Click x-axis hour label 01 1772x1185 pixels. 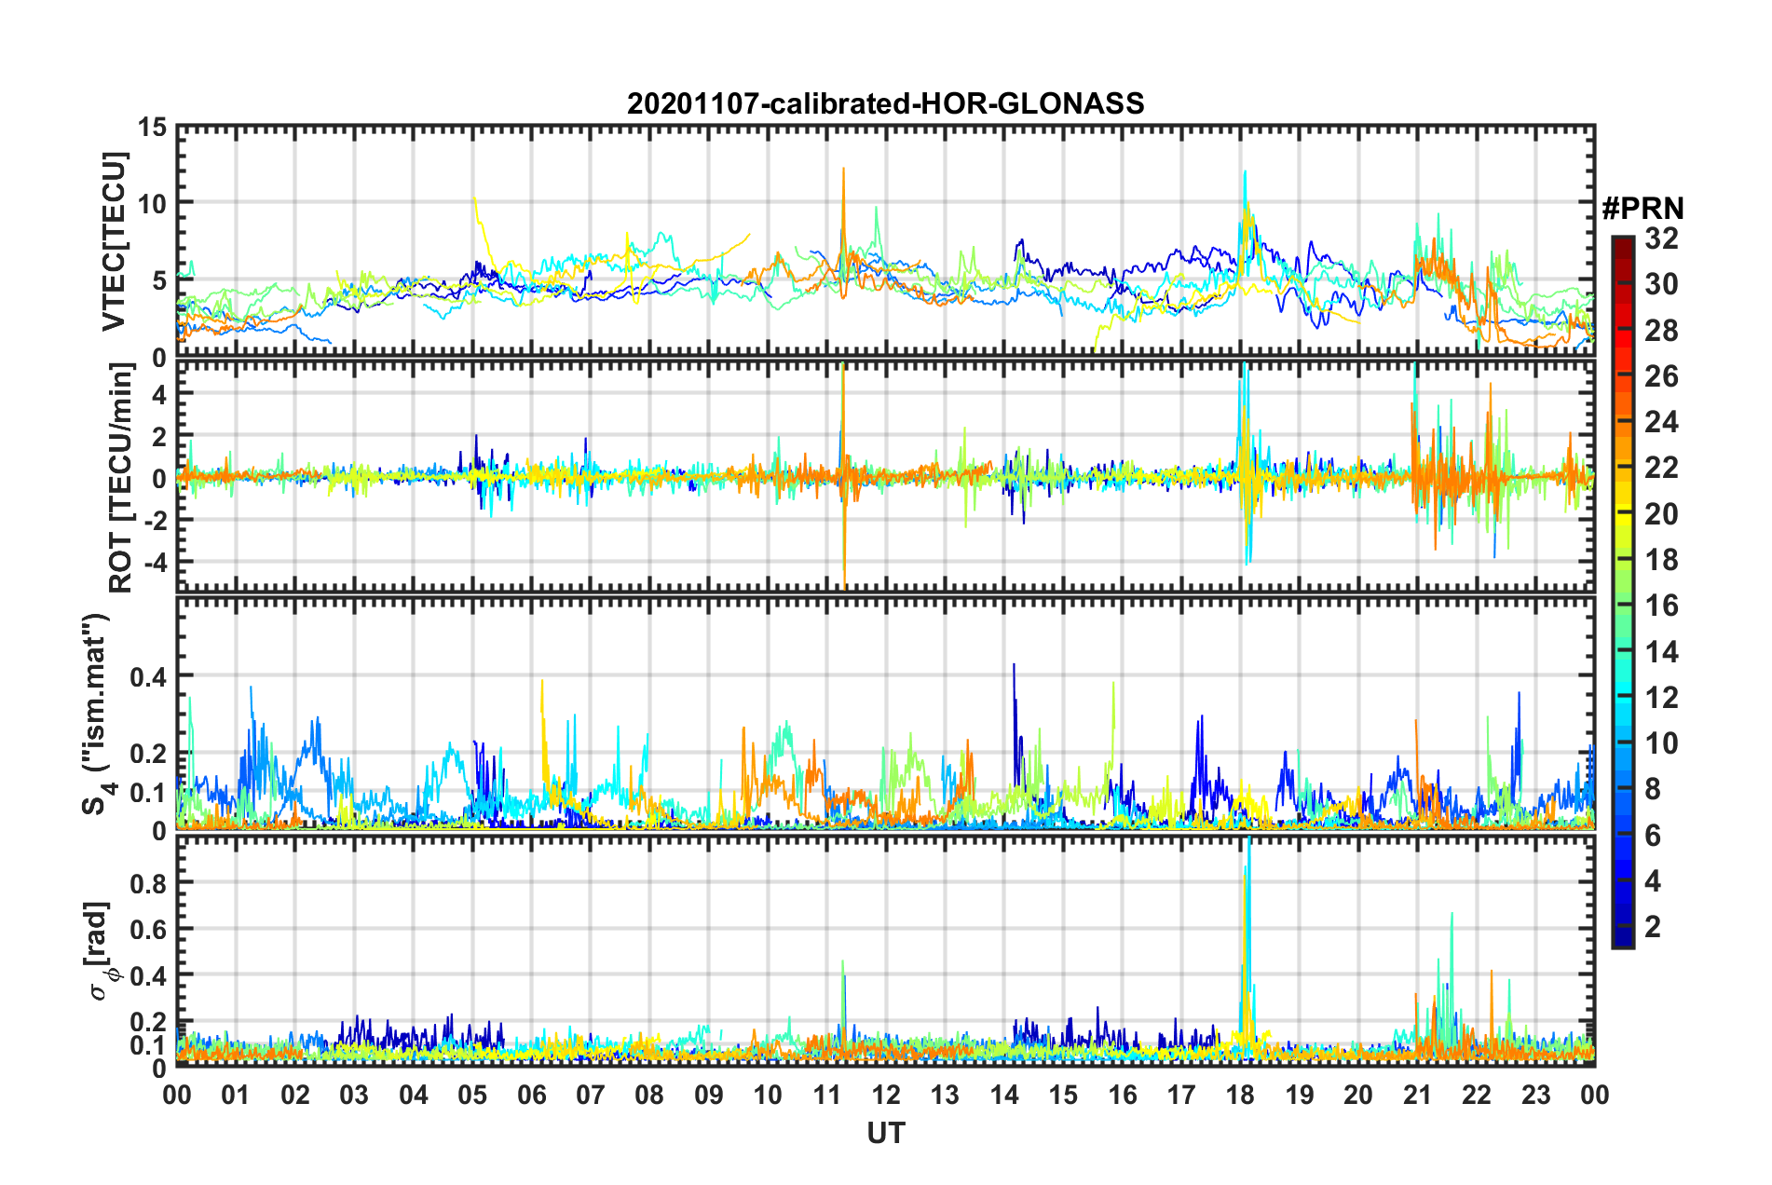pyautogui.click(x=236, y=1095)
